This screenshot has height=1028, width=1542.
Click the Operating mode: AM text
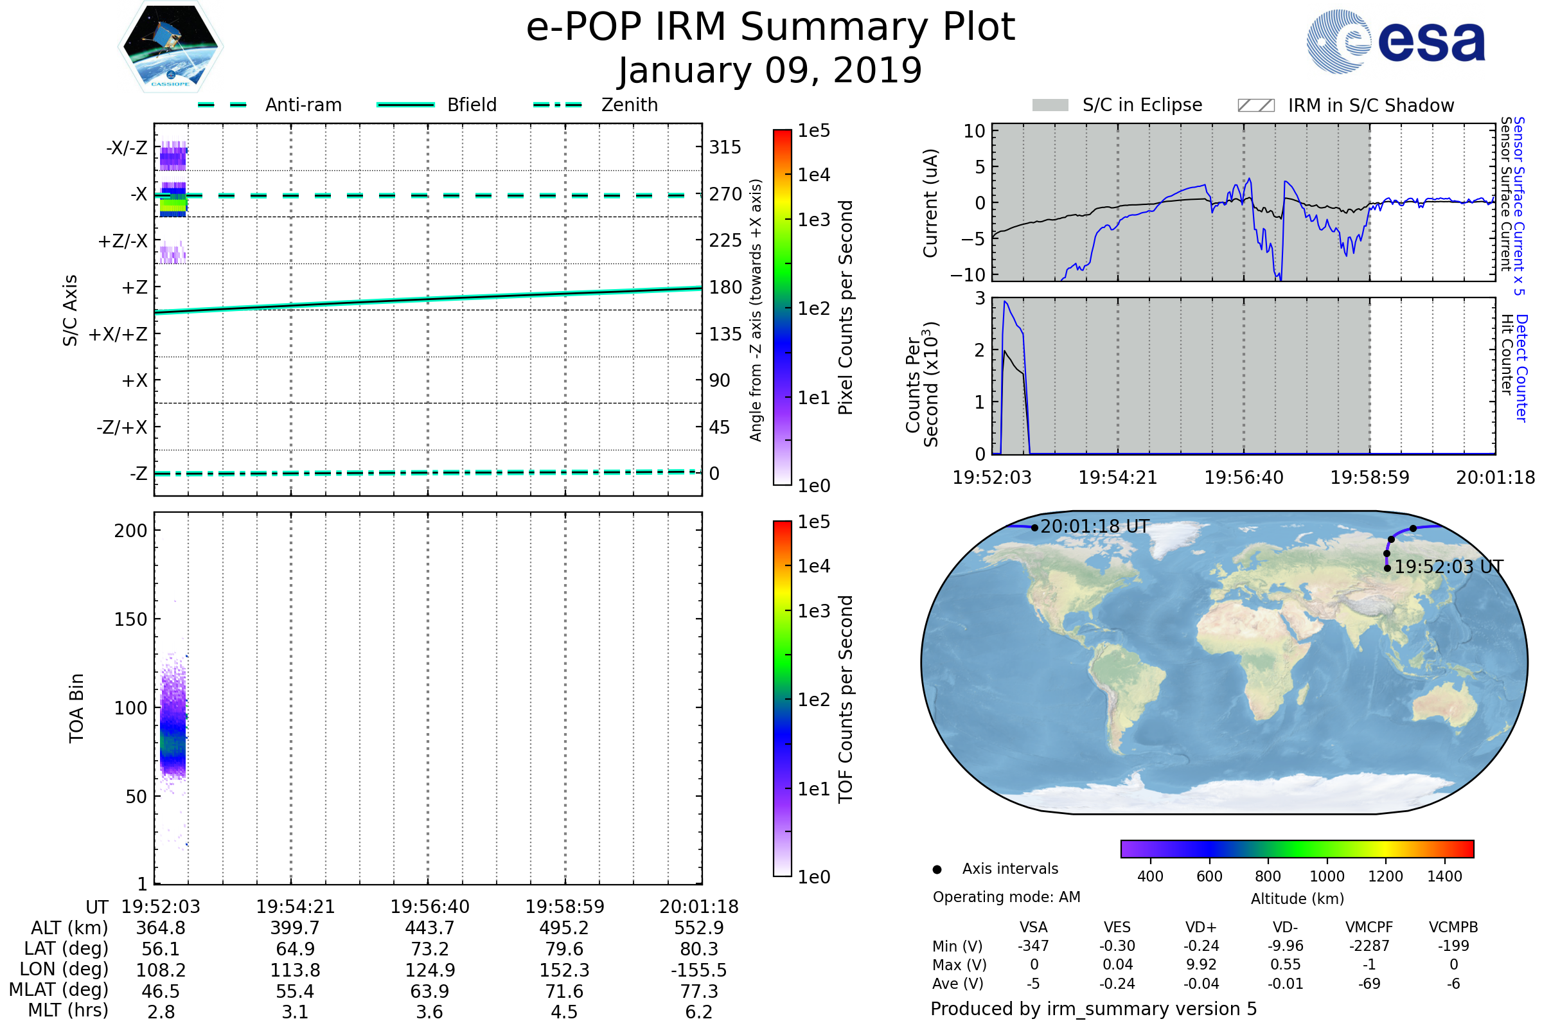(1006, 898)
